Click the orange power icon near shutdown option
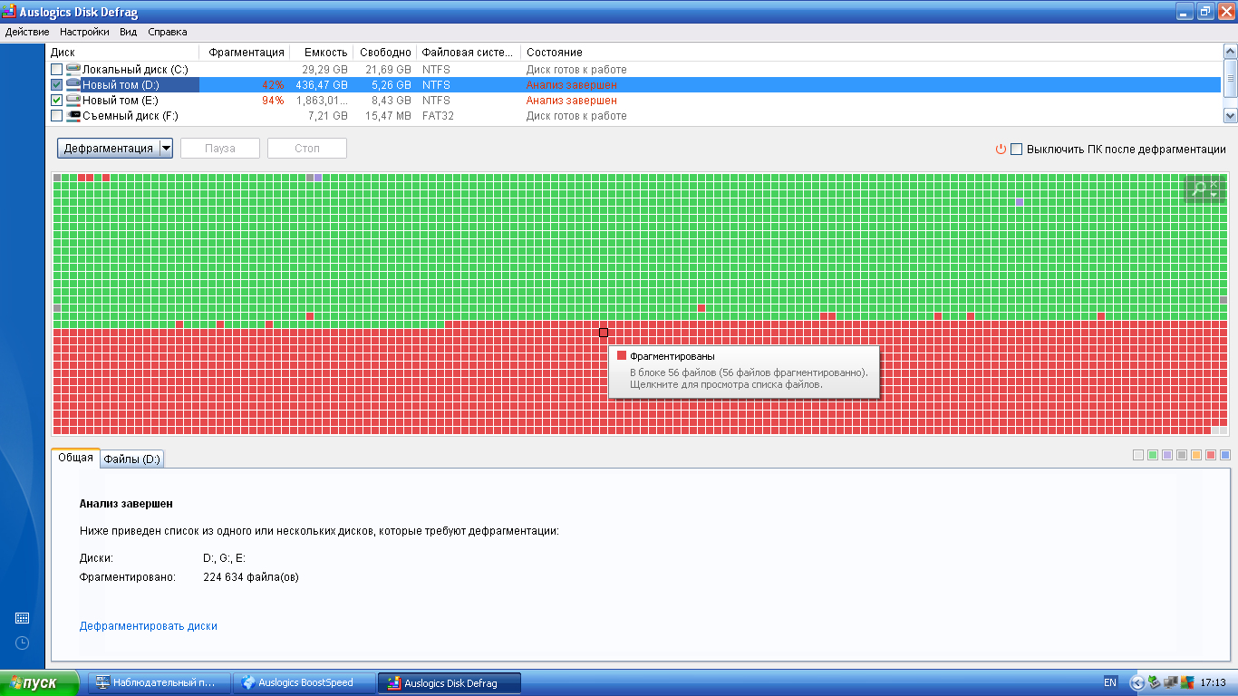 click(x=1001, y=150)
